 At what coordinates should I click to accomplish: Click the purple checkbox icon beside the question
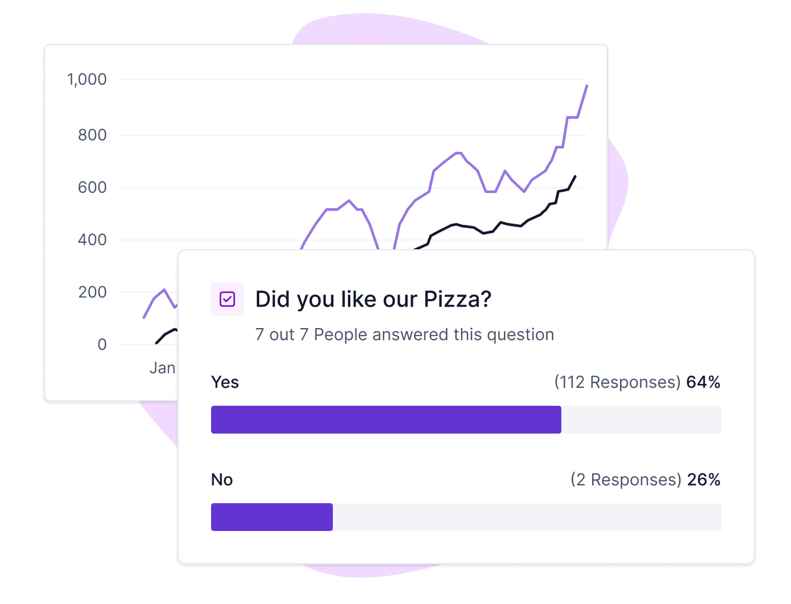pyautogui.click(x=227, y=299)
